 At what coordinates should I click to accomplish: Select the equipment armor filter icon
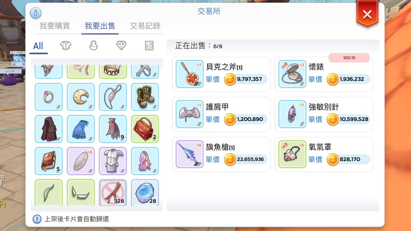66,46
